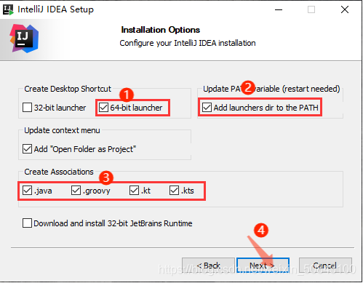Enable Download and install 32-bit JetBrains Runtime
Viewport: 363px width, 283px height.
tap(27, 223)
